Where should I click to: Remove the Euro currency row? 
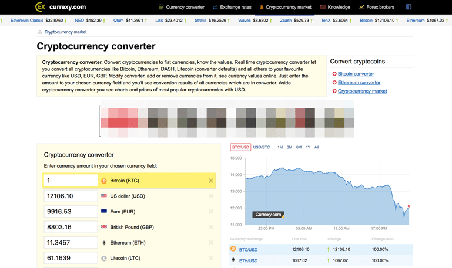(211, 212)
